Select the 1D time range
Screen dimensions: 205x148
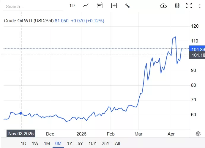point(23,144)
